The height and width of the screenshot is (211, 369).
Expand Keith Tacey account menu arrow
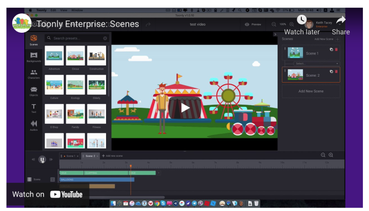pyautogui.click(x=339, y=25)
